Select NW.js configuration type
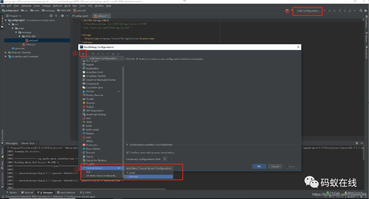The image size is (369, 199). pyautogui.click(x=89, y=141)
